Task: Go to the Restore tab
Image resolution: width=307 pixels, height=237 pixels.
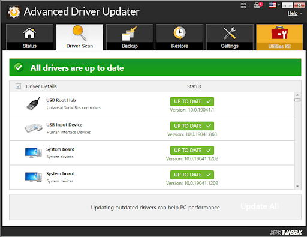Action: pyautogui.click(x=179, y=37)
